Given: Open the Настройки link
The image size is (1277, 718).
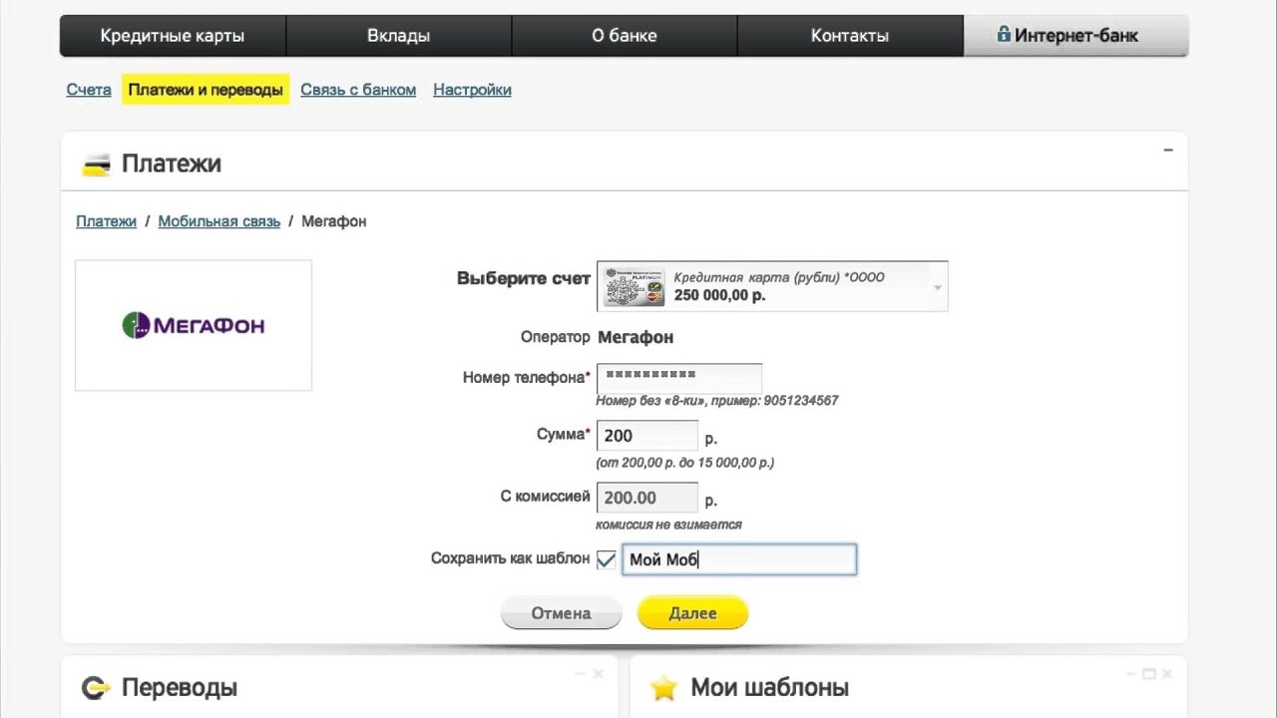Looking at the screenshot, I should coord(472,90).
